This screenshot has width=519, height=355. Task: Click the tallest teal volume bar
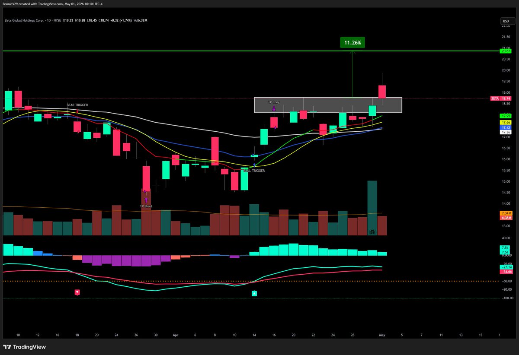(372, 208)
